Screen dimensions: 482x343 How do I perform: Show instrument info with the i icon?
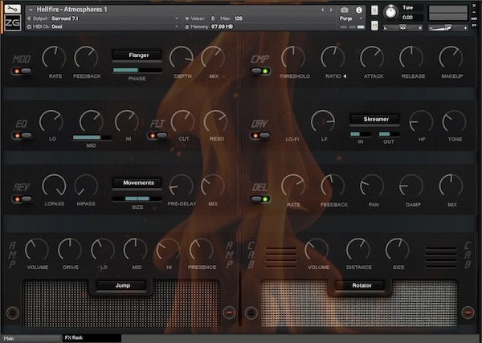point(359,10)
